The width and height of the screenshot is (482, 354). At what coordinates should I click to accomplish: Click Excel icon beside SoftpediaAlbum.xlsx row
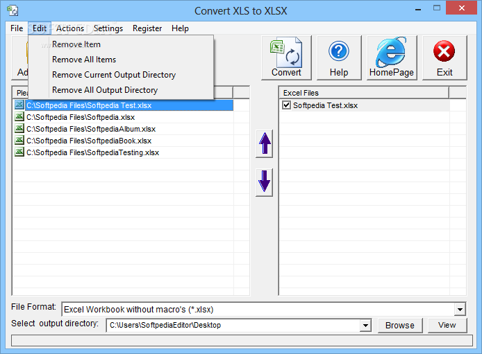tap(19, 128)
